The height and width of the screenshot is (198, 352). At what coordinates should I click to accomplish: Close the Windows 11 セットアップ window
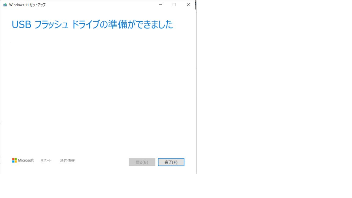pyautogui.click(x=188, y=5)
